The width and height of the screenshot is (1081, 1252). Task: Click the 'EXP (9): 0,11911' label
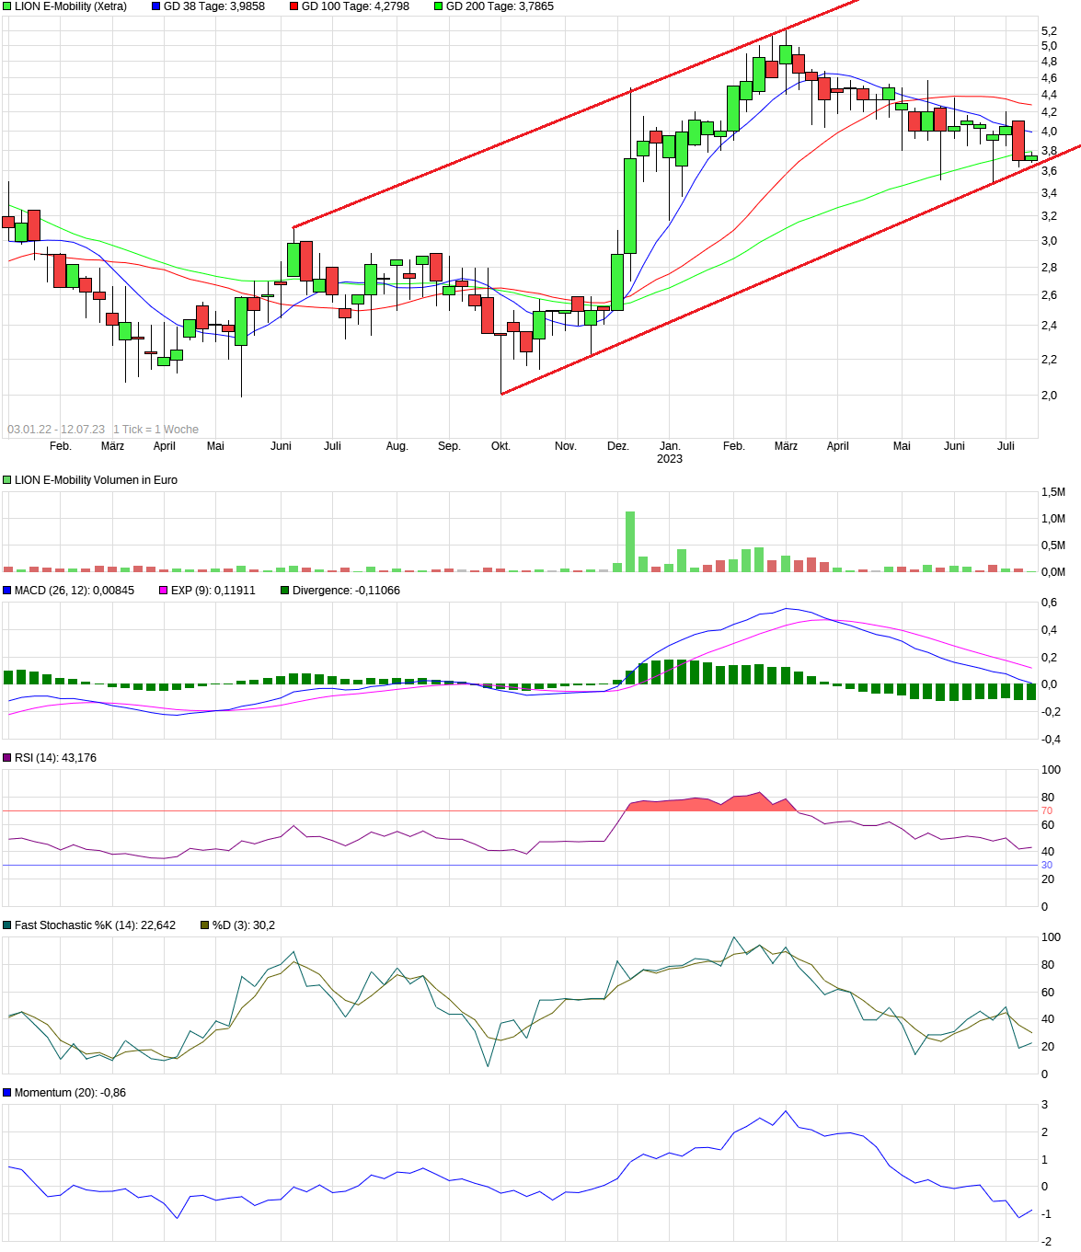pyautogui.click(x=213, y=591)
